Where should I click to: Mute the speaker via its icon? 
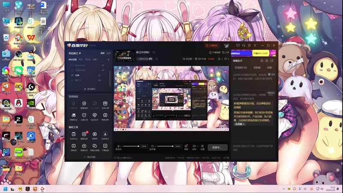152,146
